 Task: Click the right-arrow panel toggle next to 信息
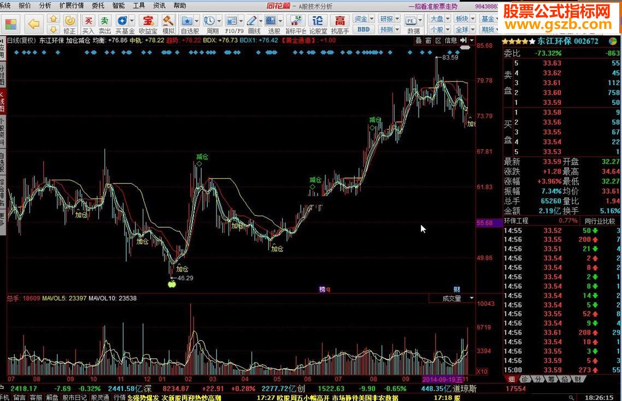(463, 40)
